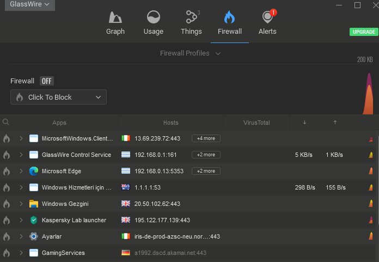Click the Kaspersky Lab launcher shield icon

tap(34, 220)
